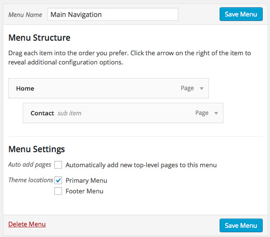Image resolution: width=270 pixels, height=237 pixels.
Task: Expand the Home menu item arrow
Action: click(x=202, y=89)
